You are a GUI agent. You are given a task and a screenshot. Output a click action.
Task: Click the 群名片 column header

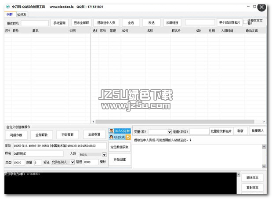(176, 31)
